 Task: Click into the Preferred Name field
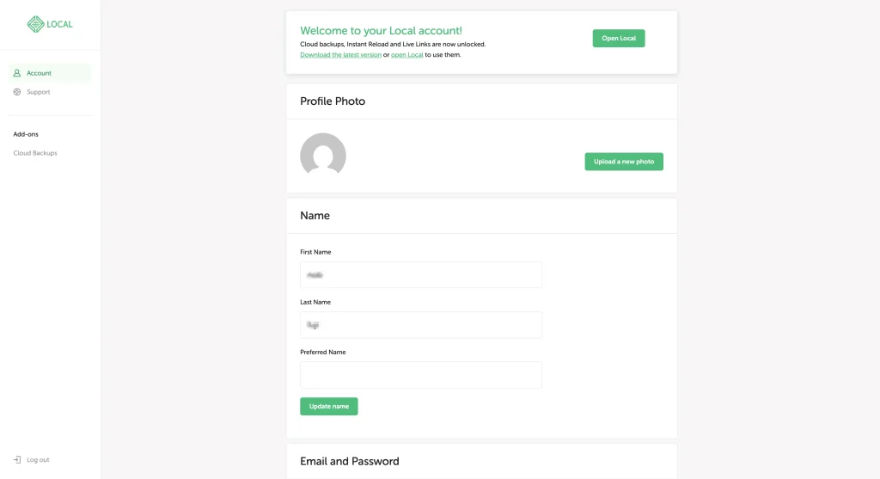421,375
